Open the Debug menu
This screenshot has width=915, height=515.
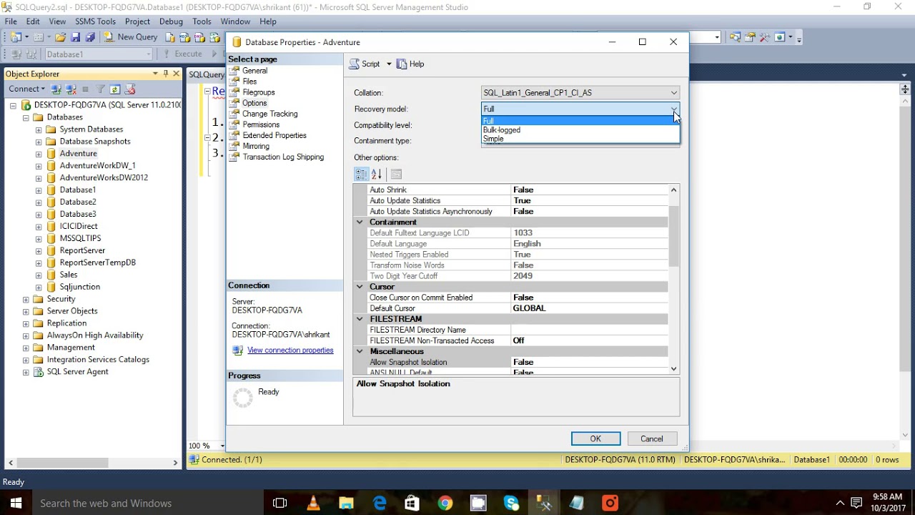coord(171,21)
